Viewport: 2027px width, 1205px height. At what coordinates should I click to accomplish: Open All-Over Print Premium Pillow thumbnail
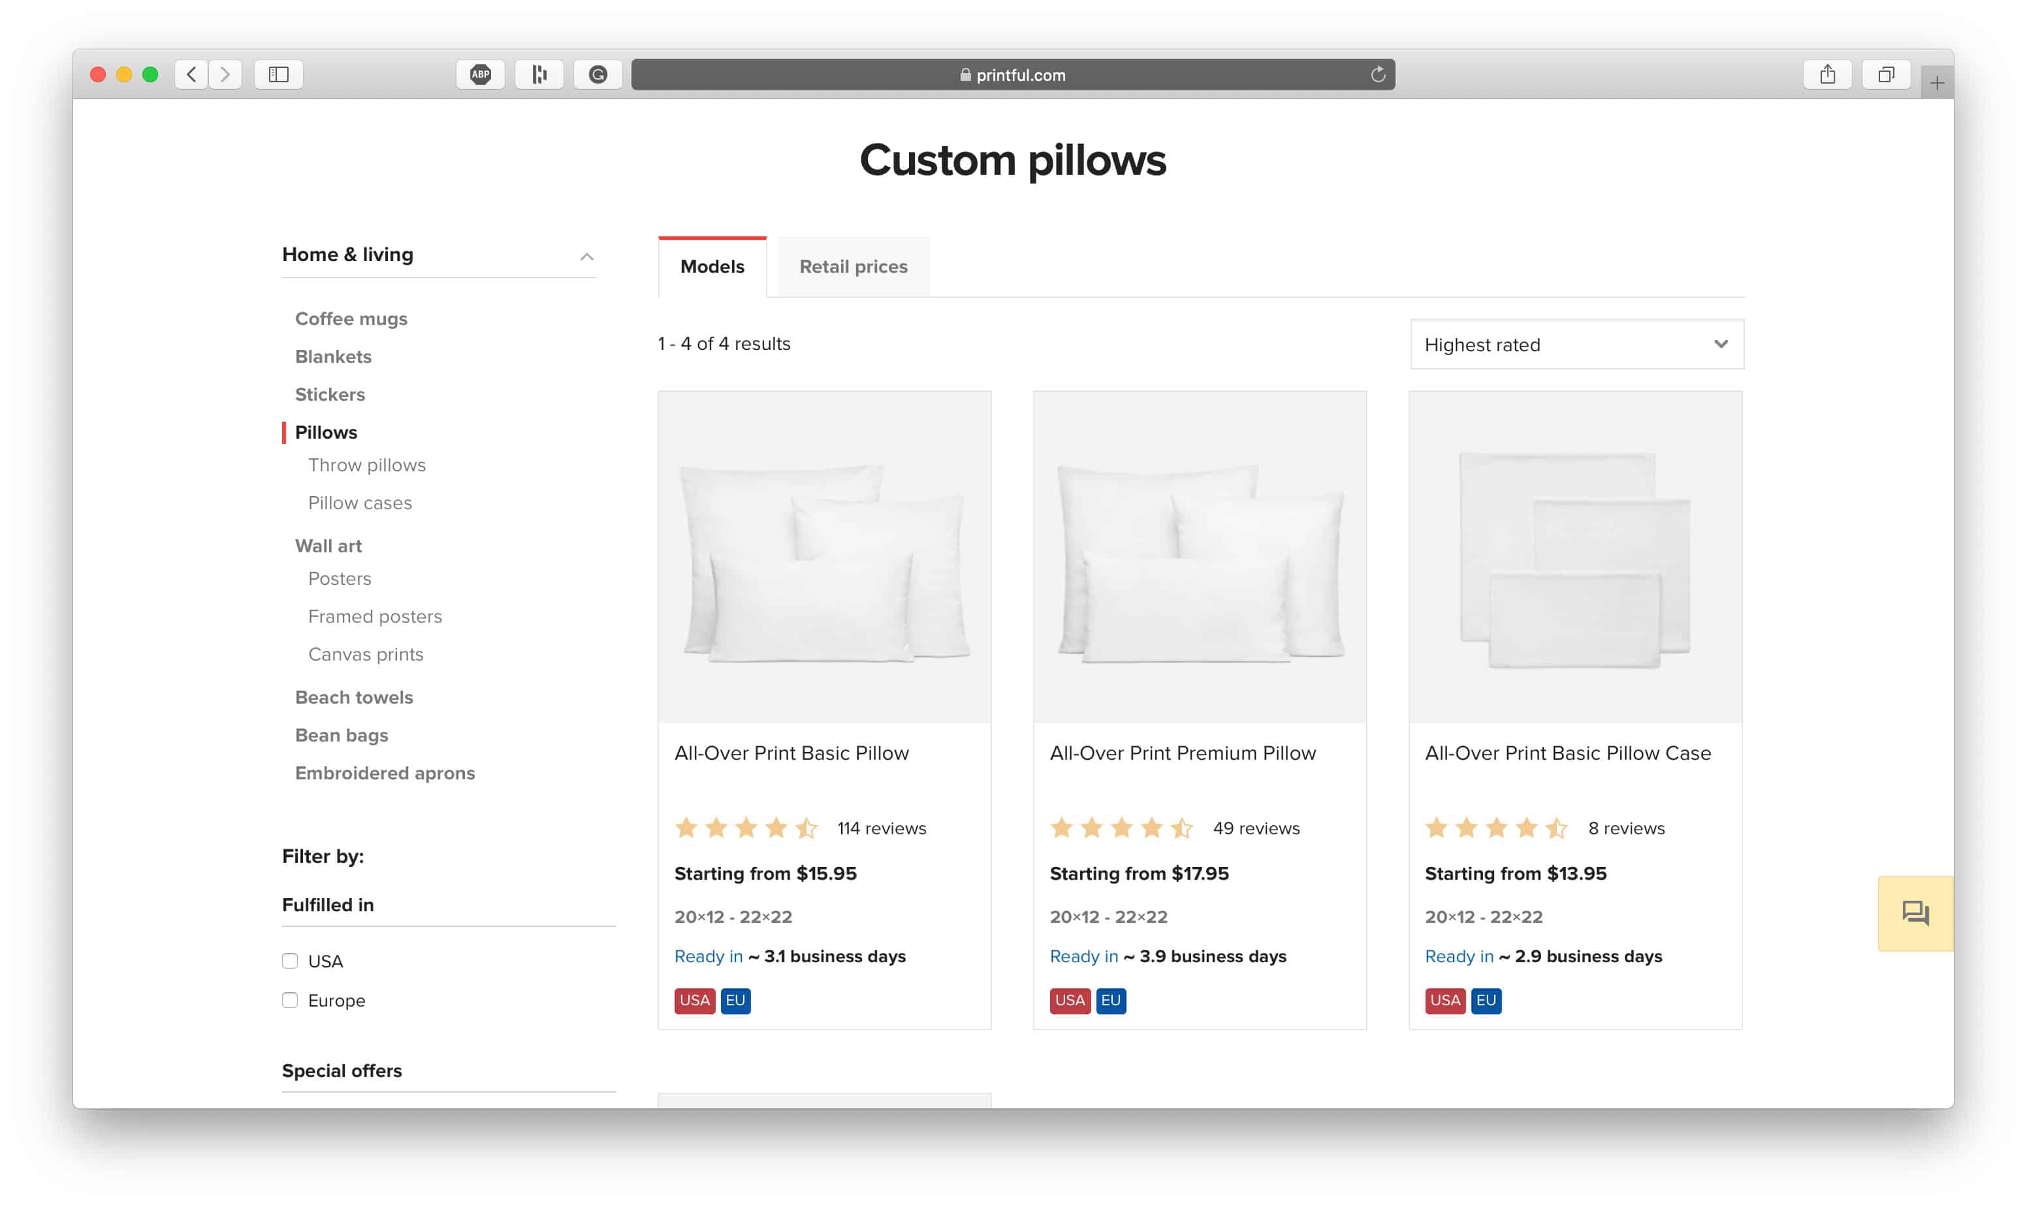coord(1200,557)
